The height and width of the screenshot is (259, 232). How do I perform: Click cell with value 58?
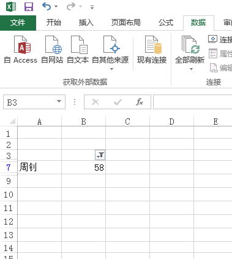(x=84, y=168)
